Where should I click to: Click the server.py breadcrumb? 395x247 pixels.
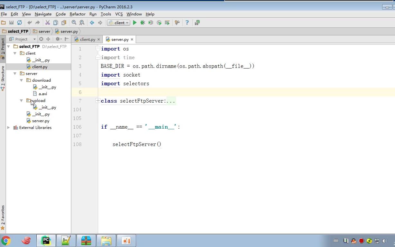click(x=69, y=32)
